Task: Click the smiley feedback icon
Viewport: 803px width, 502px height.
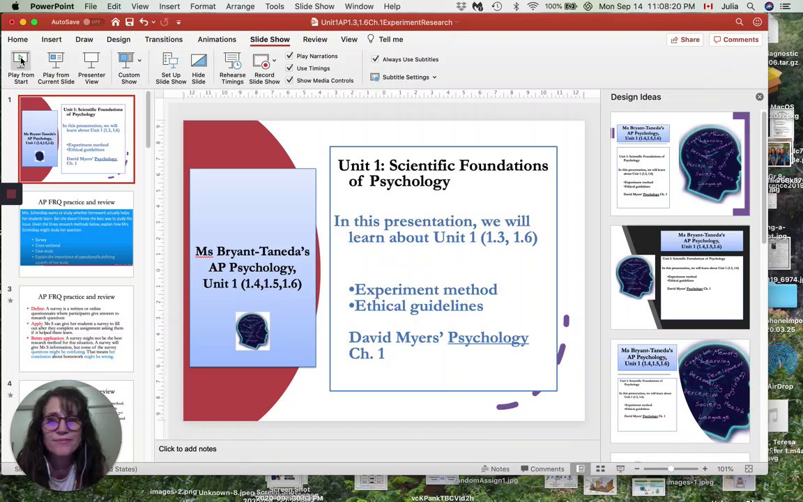Action: coord(758,22)
